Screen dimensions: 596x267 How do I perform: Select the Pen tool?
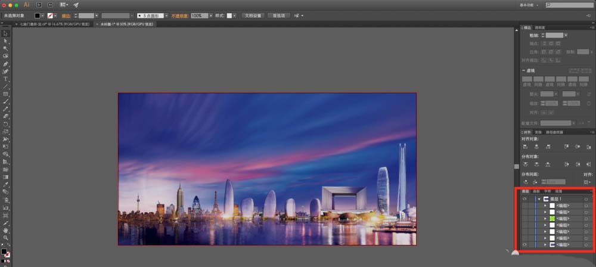point(5,64)
